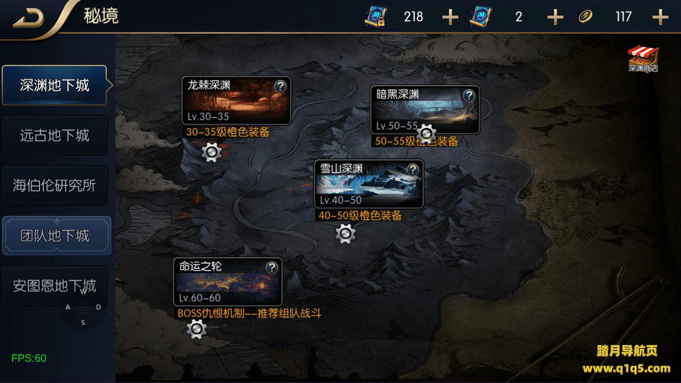Show help for 暗黑深渊 dungeon
681x383 pixels.
click(x=469, y=95)
